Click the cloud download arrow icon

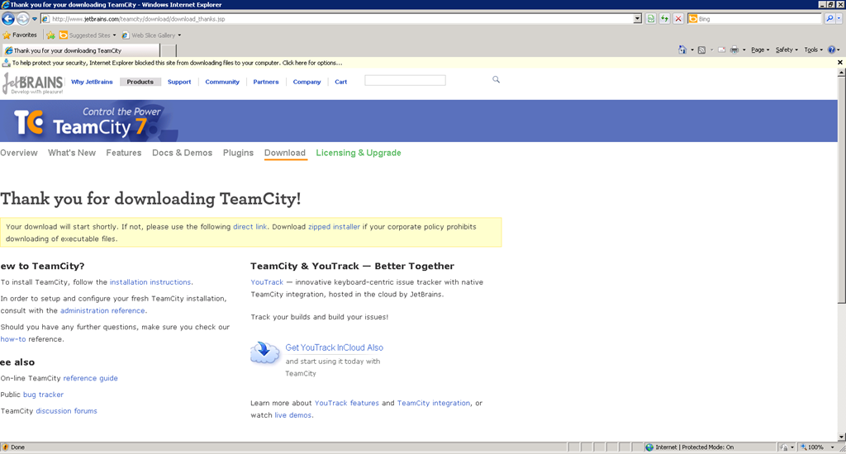pos(265,352)
